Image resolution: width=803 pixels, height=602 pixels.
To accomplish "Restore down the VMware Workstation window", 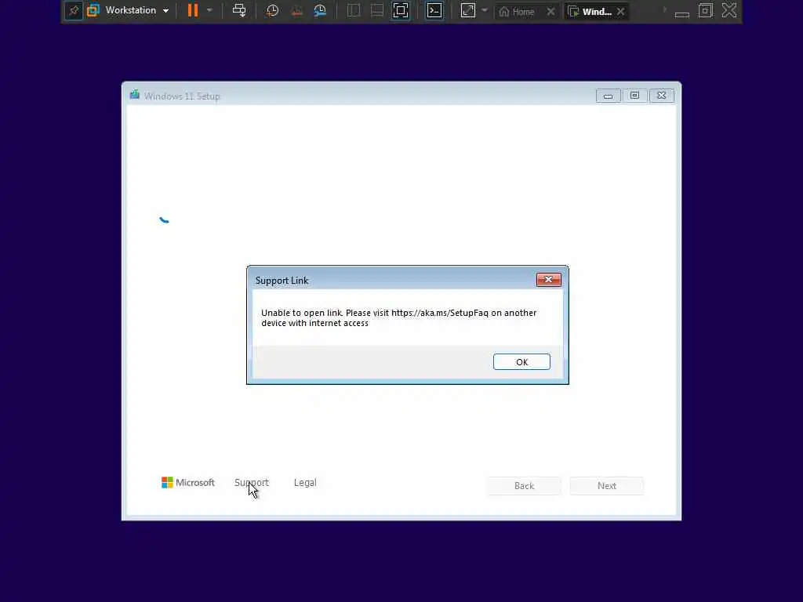I will click(x=706, y=11).
